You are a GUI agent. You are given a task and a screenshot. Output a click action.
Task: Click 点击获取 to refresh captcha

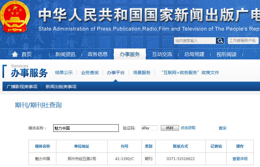(x=188, y=128)
